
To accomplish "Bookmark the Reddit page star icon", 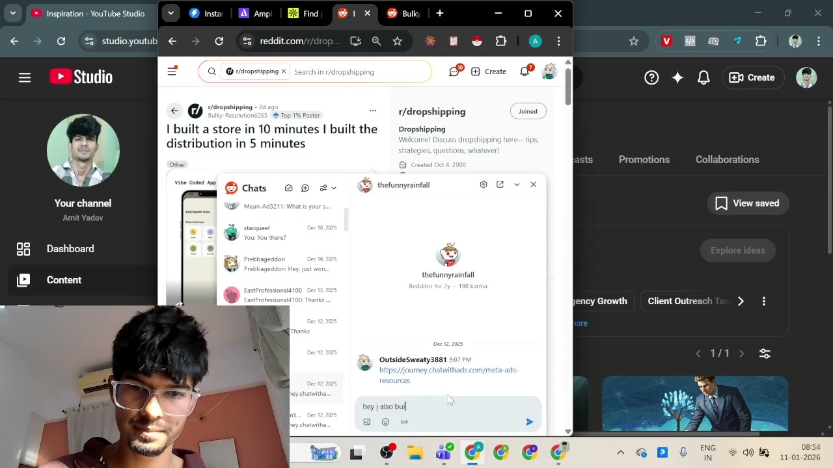I will pos(398,41).
